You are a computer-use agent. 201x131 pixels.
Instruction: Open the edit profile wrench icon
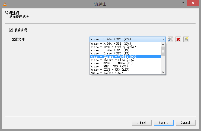click(170, 39)
